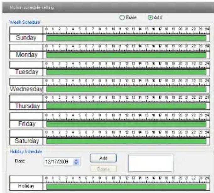Click the Week Schedule heading

pyautogui.click(x=25, y=22)
